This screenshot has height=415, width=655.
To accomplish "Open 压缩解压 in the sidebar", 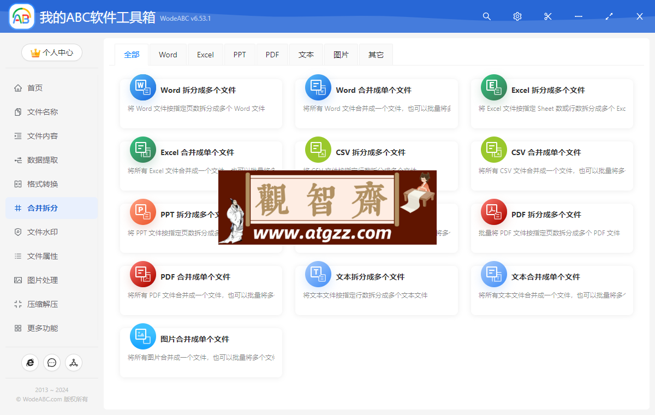I will 52,304.
